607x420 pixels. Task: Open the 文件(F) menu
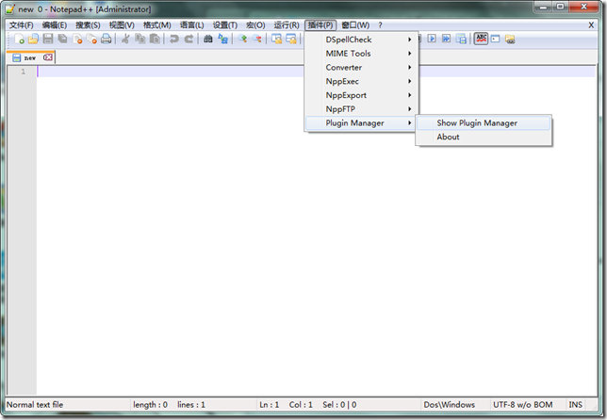tap(22, 25)
